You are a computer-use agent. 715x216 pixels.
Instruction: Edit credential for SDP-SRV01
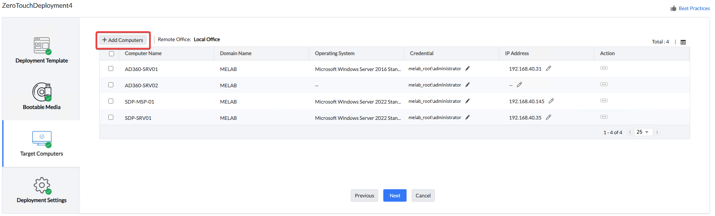click(467, 118)
